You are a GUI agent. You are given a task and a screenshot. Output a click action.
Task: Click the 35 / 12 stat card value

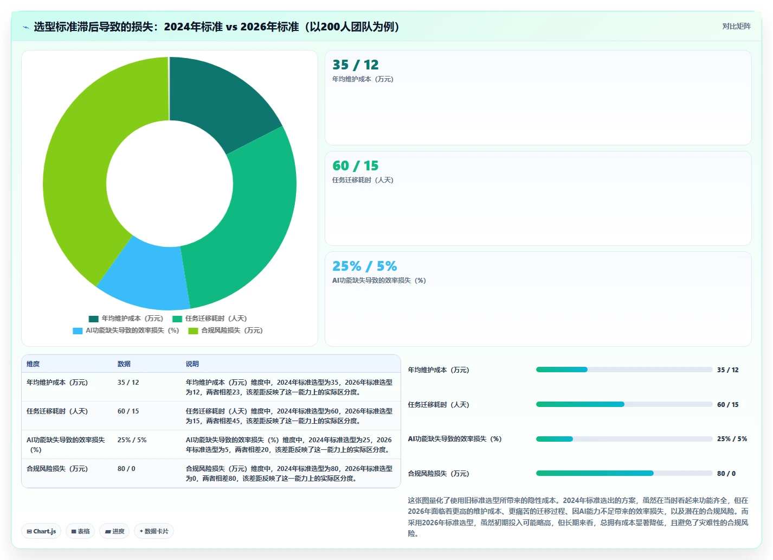tap(356, 65)
